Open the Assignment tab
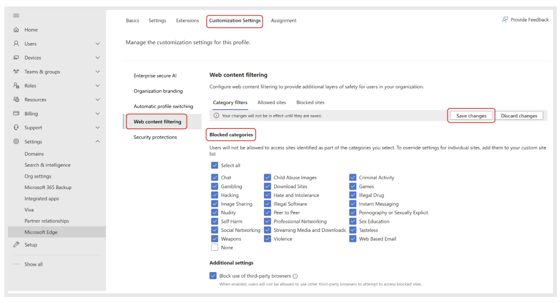The image size is (560, 303). [x=284, y=20]
